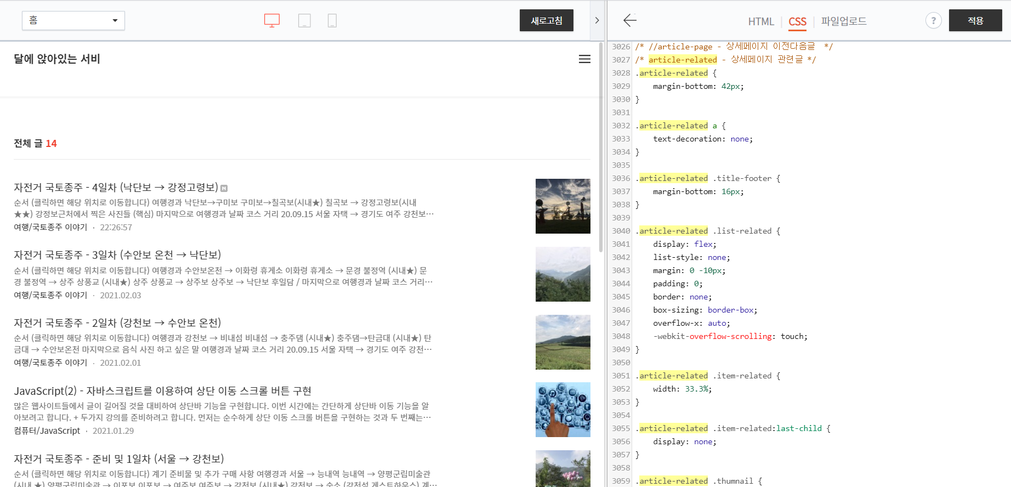This screenshot has height=487, width=1011.
Task: Click code line 3041 display: flex
Action: click(x=684, y=244)
